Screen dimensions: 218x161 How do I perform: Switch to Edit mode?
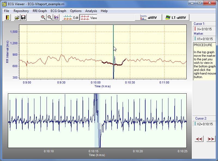point(71,18)
